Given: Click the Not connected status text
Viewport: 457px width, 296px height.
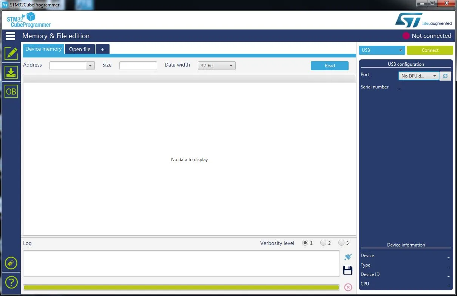Looking at the screenshot, I should click(431, 36).
